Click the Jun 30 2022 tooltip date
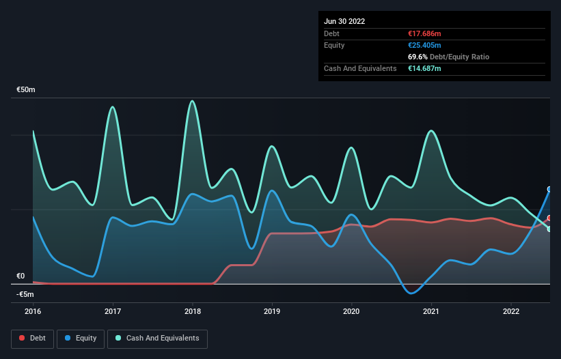Image resolution: width=561 pixels, height=359 pixels. (344, 21)
